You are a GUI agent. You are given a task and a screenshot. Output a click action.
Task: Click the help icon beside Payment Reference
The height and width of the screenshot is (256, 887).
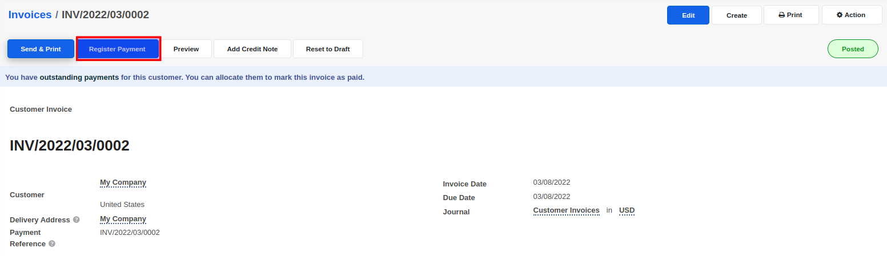(52, 244)
